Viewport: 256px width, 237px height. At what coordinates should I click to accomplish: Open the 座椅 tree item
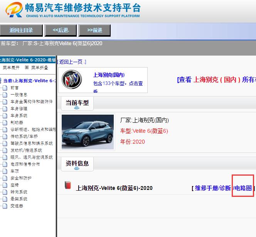[15, 185]
